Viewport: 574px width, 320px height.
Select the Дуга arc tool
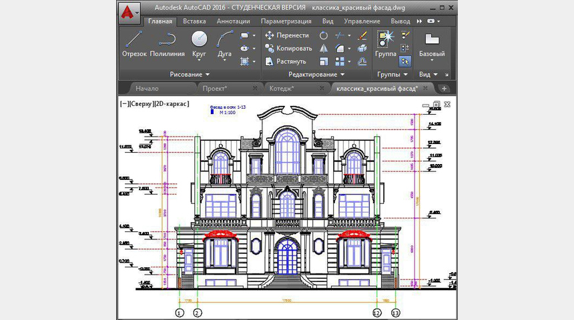tap(224, 45)
